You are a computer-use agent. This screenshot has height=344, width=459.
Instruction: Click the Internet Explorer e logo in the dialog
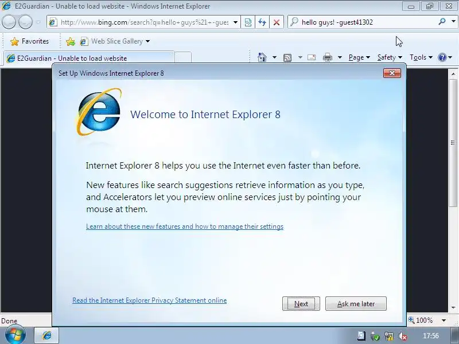(99, 112)
